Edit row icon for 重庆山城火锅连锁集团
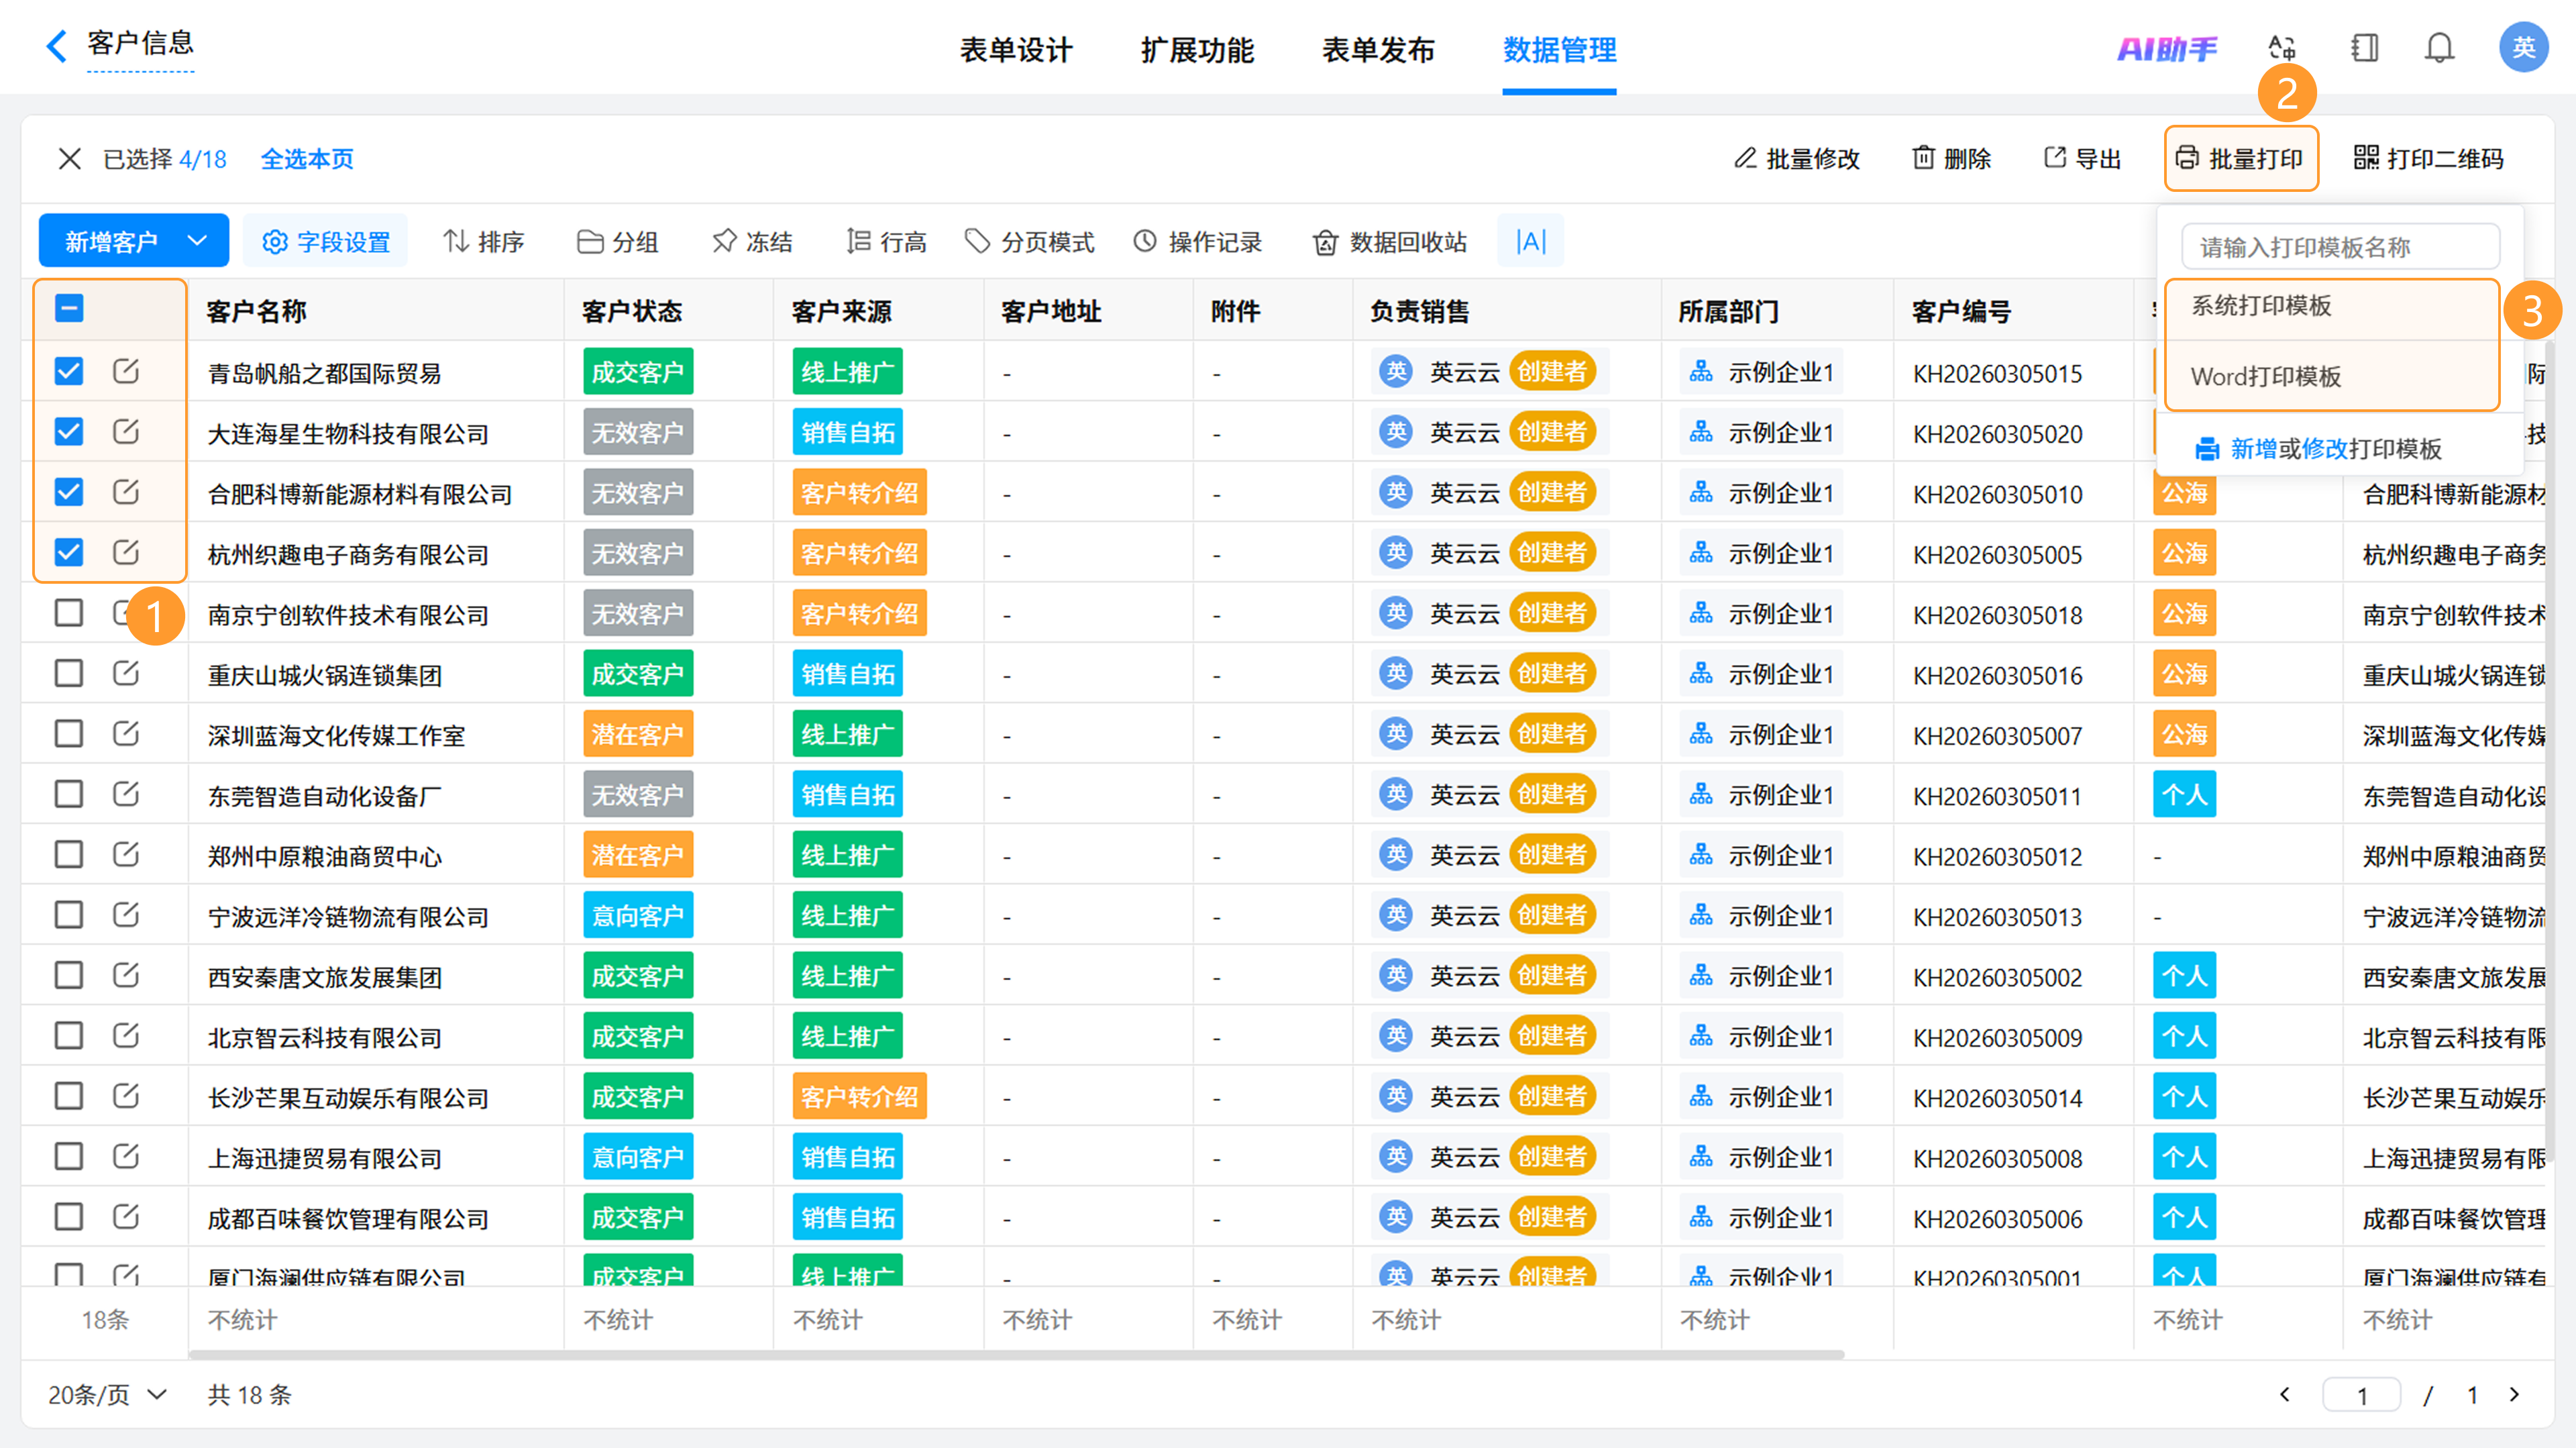The width and height of the screenshot is (2576, 1448). (x=126, y=673)
